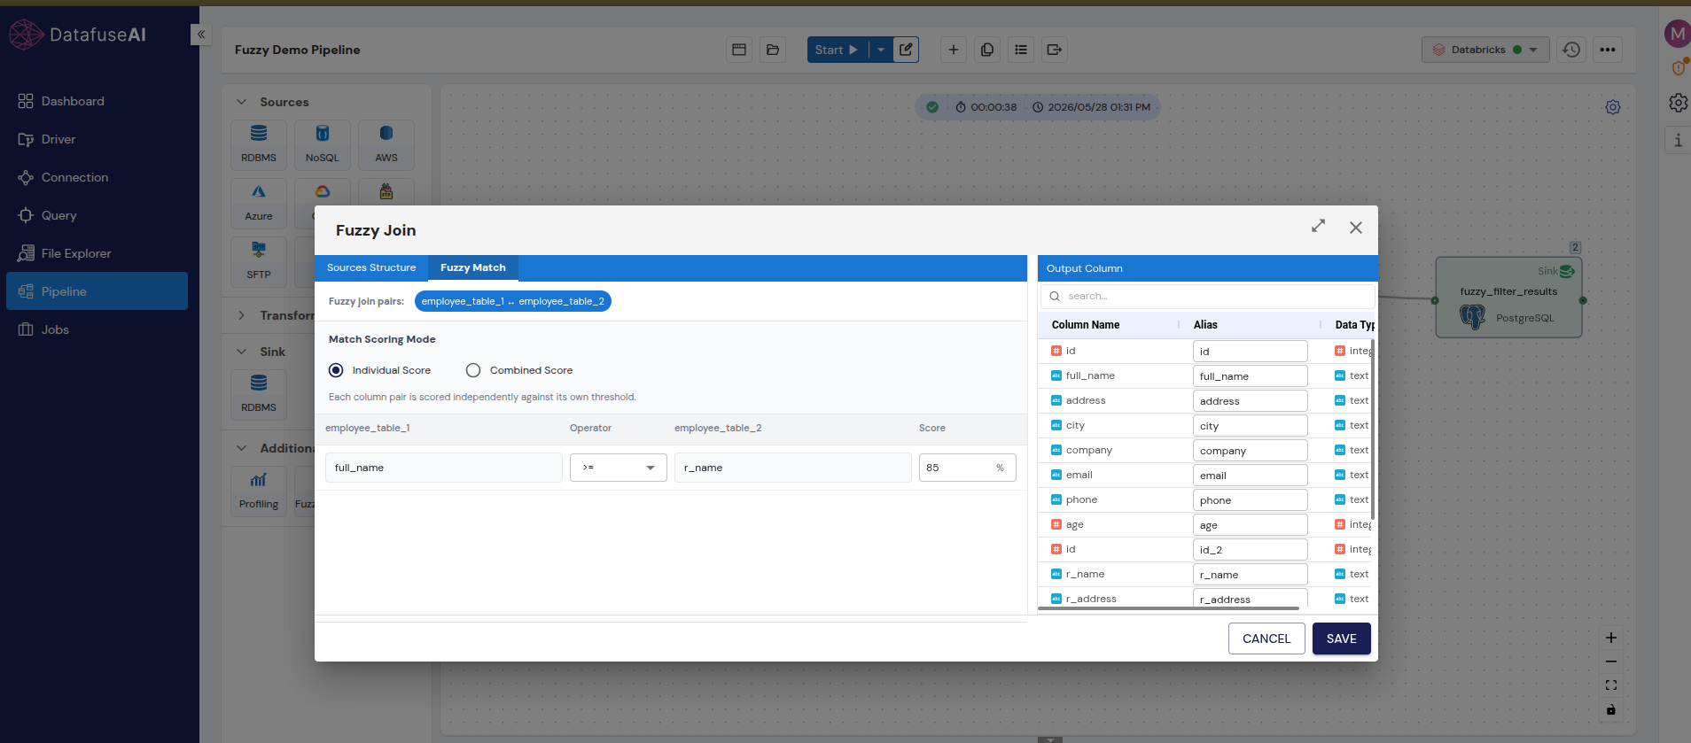Select the RDBMS sink component
The image size is (1691, 743).
(x=259, y=394)
